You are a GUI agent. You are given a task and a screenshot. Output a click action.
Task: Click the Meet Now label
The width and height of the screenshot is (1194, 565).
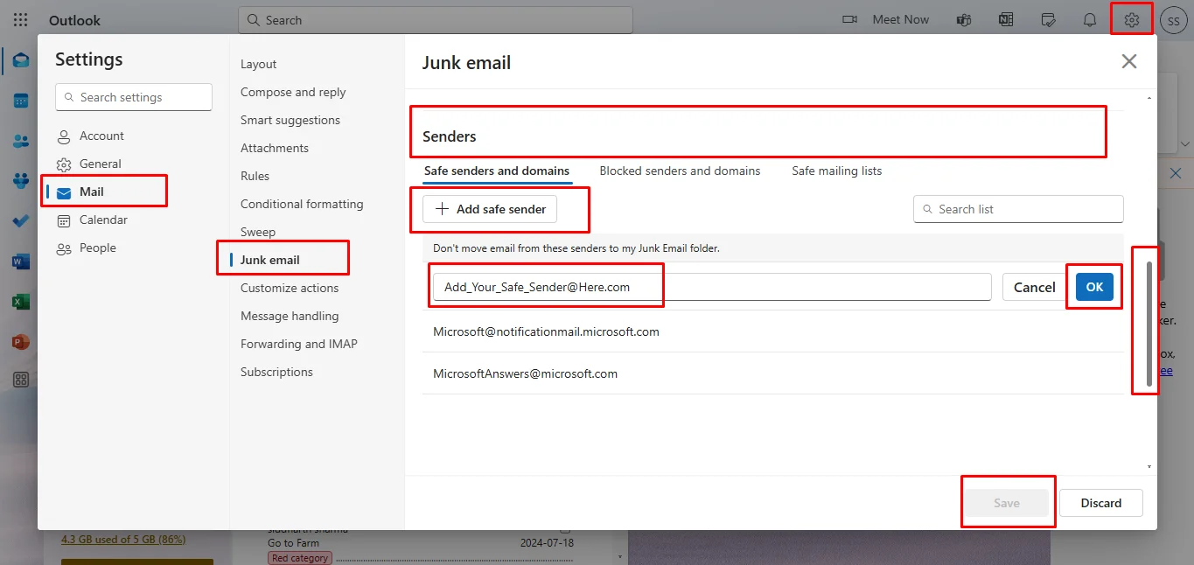pos(901,19)
